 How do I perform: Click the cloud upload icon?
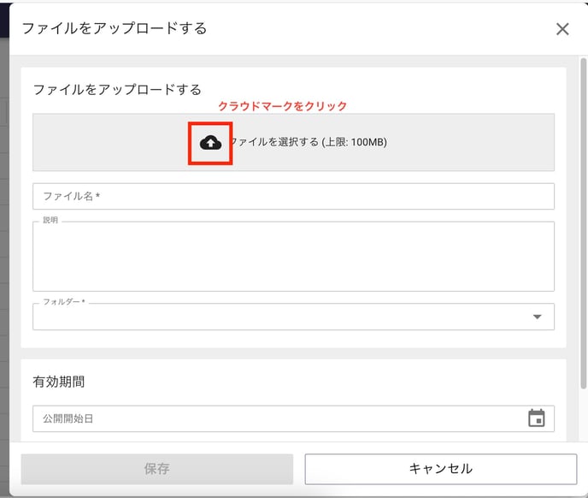click(210, 143)
